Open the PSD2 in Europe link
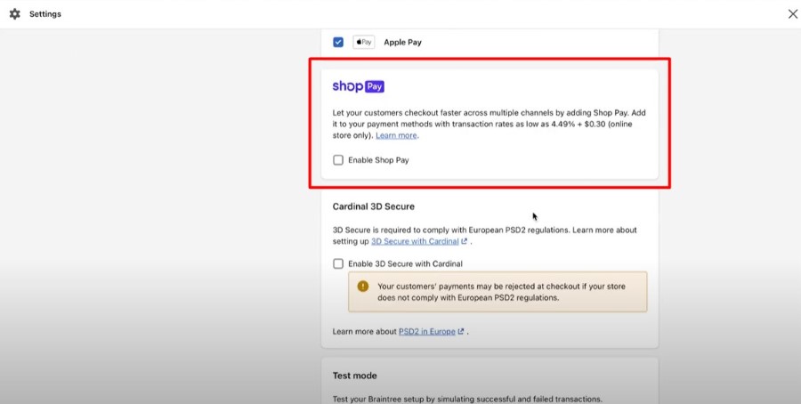Viewport: 801px width, 404px height. 427,331
